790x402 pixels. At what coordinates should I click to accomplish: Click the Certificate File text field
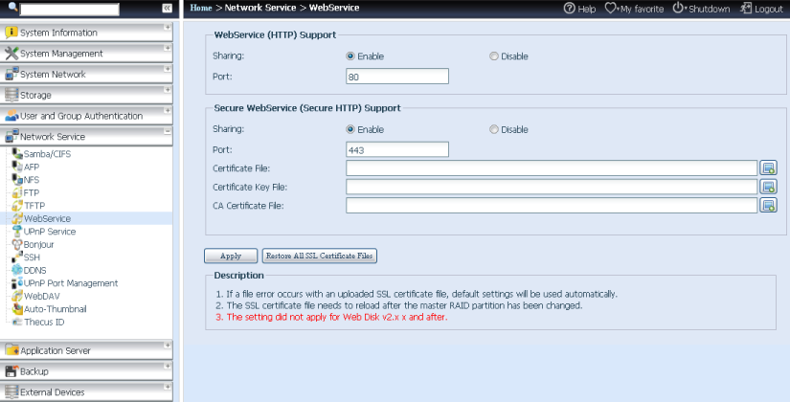(552, 167)
